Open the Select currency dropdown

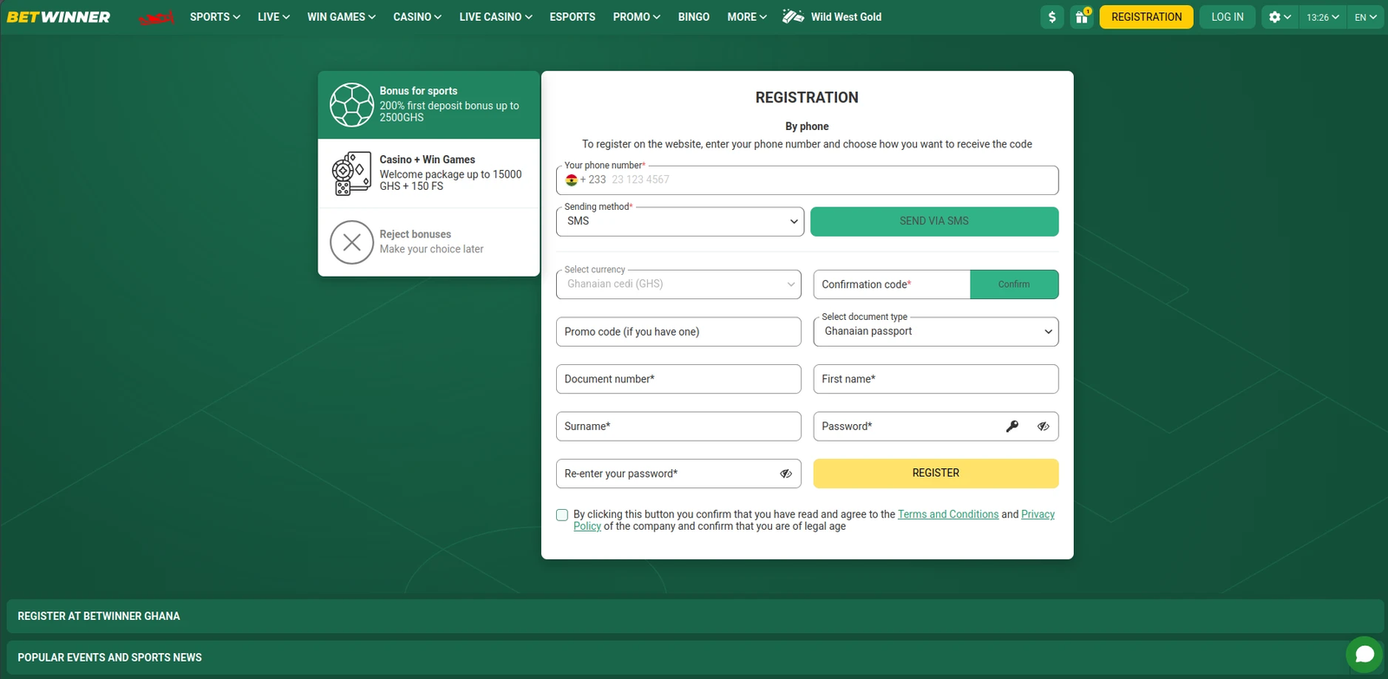[678, 284]
